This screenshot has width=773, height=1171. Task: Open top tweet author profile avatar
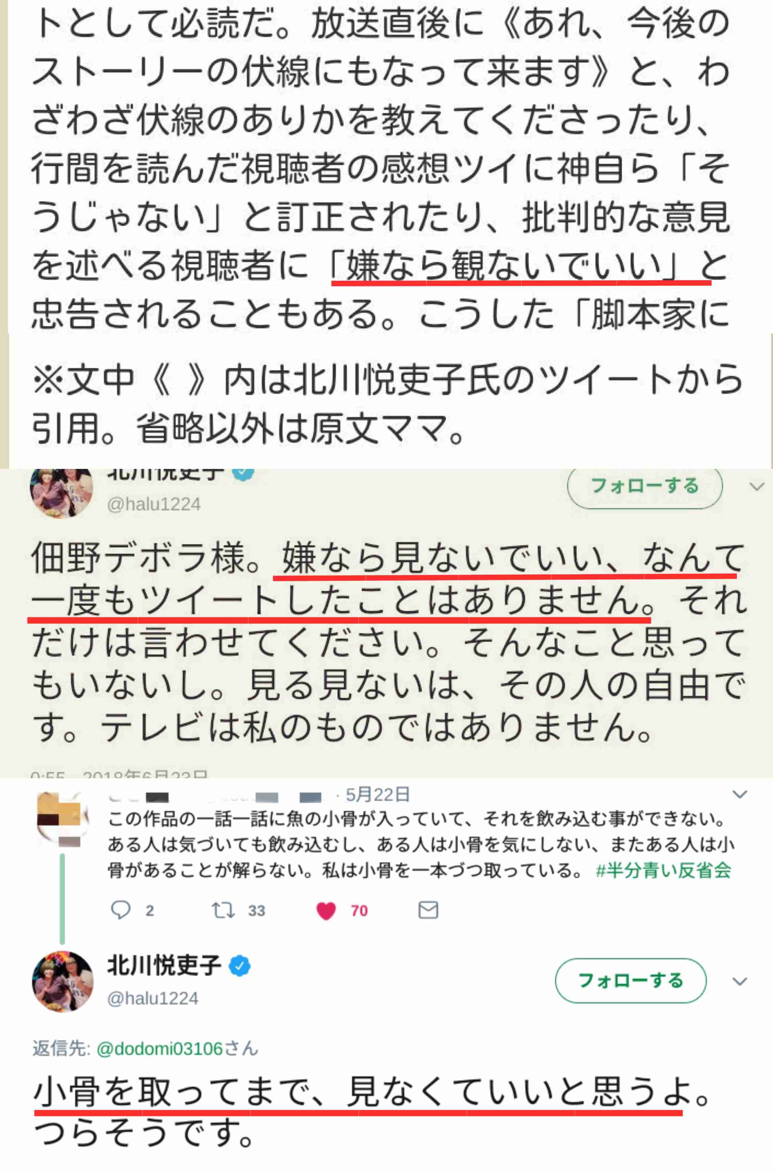pyautogui.click(x=62, y=493)
